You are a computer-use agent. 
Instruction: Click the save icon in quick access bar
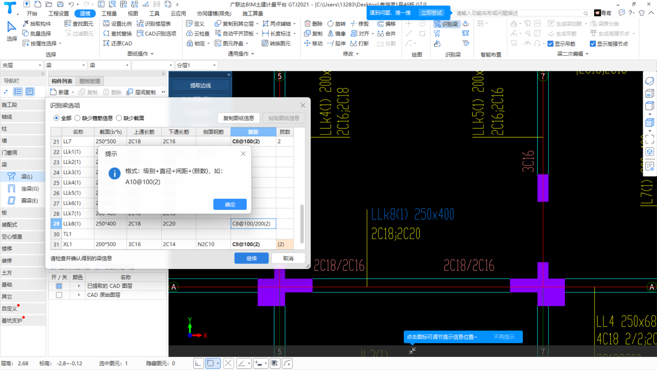pos(60,4)
